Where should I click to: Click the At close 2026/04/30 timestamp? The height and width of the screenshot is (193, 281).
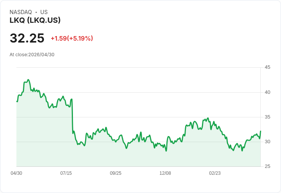pyautogui.click(x=32, y=55)
